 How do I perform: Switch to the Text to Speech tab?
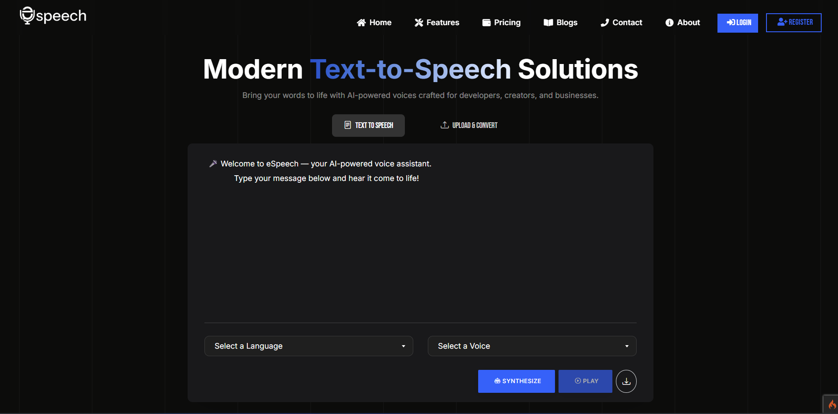(x=368, y=125)
